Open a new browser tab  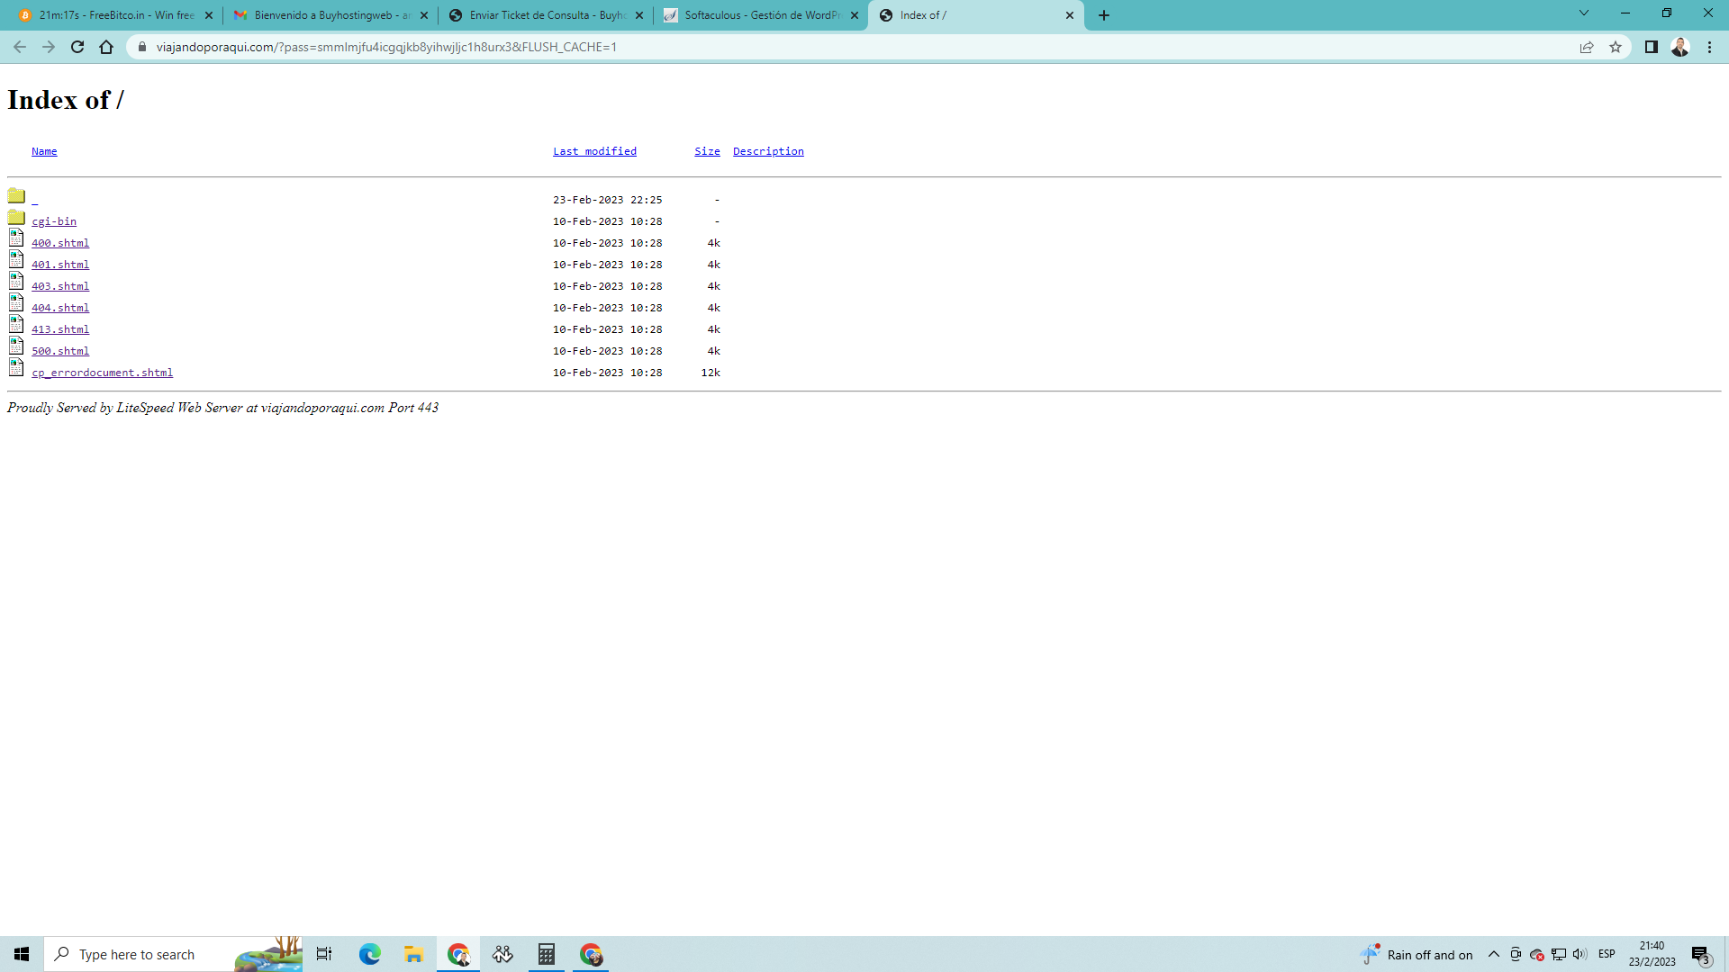pyautogui.click(x=1104, y=15)
